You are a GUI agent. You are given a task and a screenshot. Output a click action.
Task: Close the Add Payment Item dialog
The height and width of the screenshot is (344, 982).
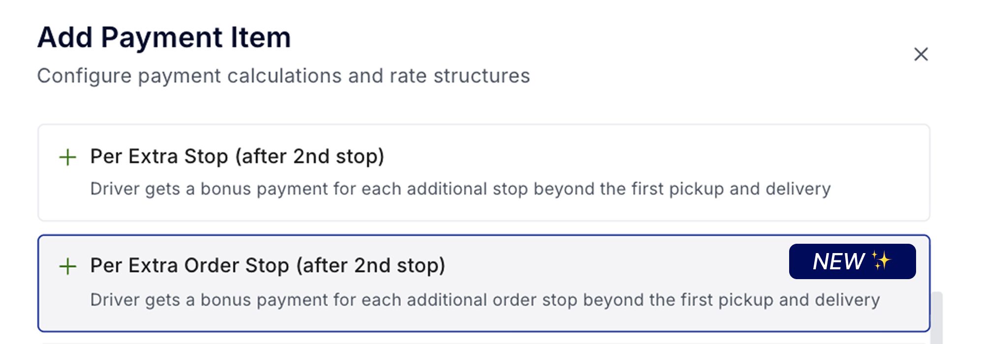[x=921, y=54]
